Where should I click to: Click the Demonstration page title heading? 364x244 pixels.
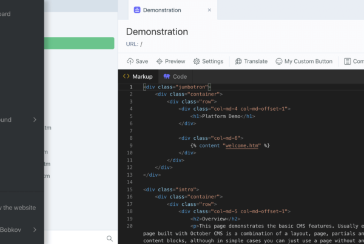coord(157,31)
